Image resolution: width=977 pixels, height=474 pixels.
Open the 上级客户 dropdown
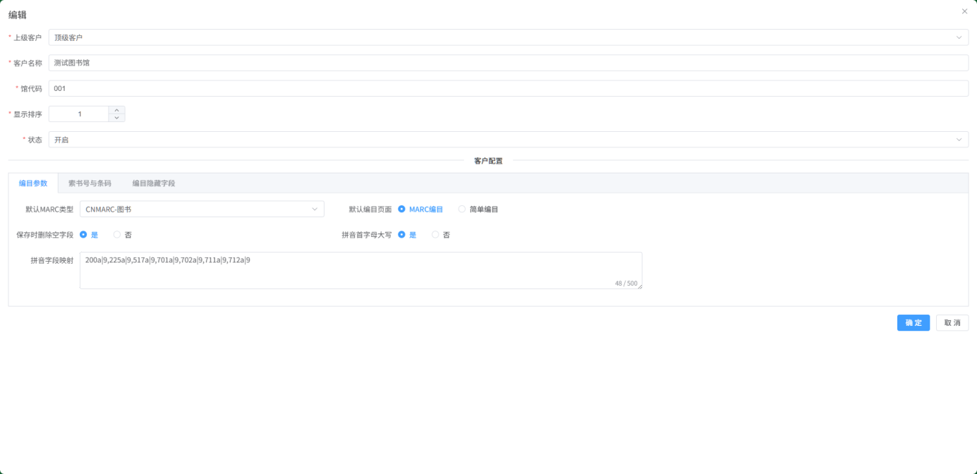(x=509, y=37)
